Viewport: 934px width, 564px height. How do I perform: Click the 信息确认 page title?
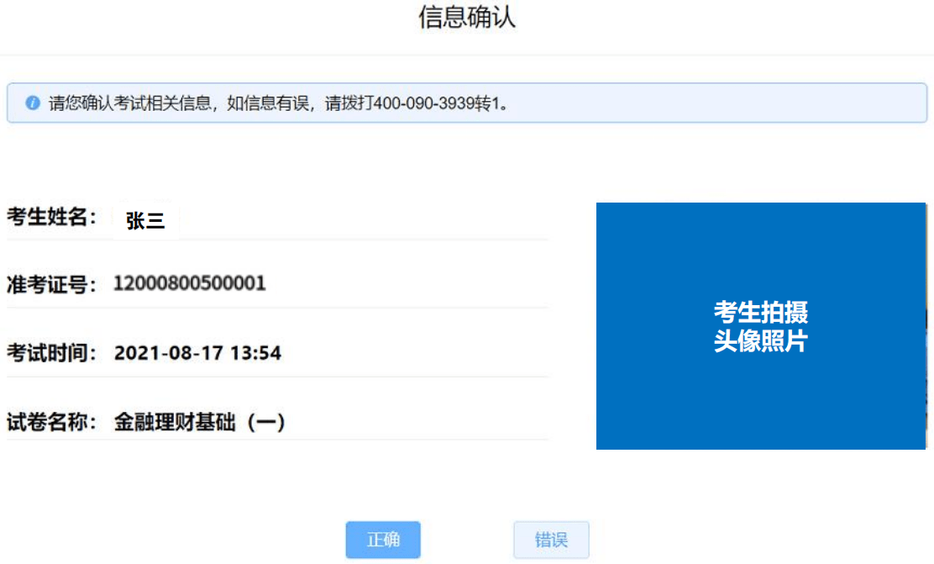click(467, 17)
